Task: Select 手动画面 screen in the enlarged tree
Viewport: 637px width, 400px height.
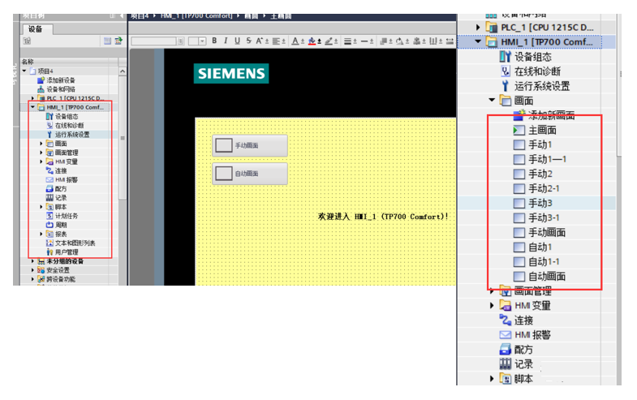Action: (547, 232)
